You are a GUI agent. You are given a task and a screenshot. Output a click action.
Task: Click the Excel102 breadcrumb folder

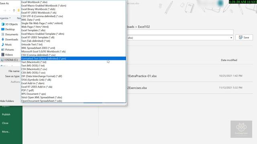(144, 27)
